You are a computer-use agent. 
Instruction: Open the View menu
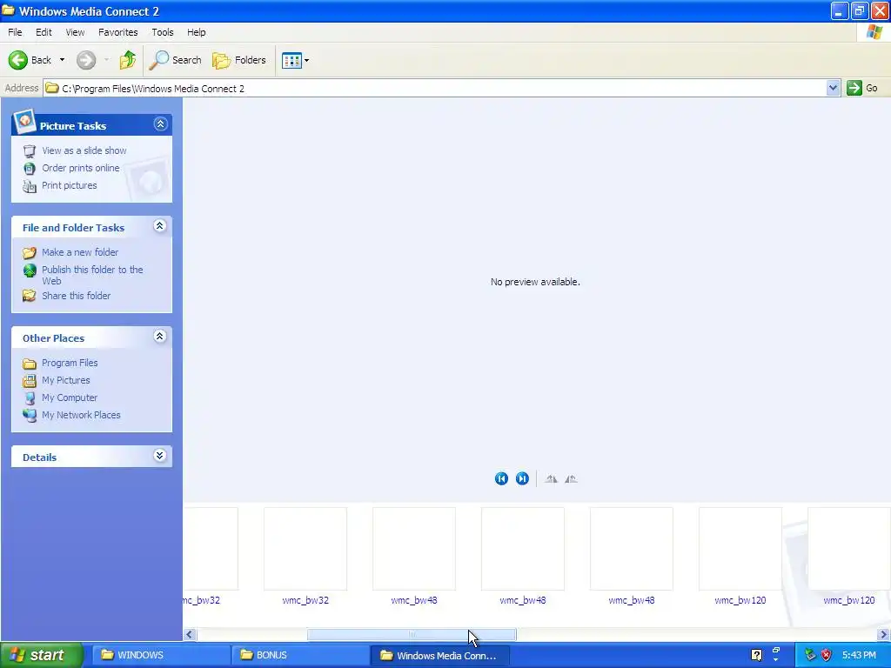pos(75,32)
